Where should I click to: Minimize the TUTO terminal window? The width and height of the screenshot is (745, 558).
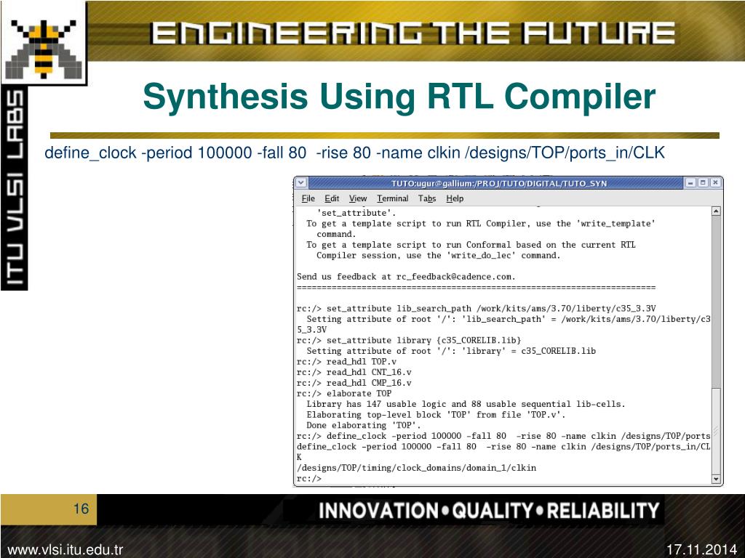click(x=691, y=182)
